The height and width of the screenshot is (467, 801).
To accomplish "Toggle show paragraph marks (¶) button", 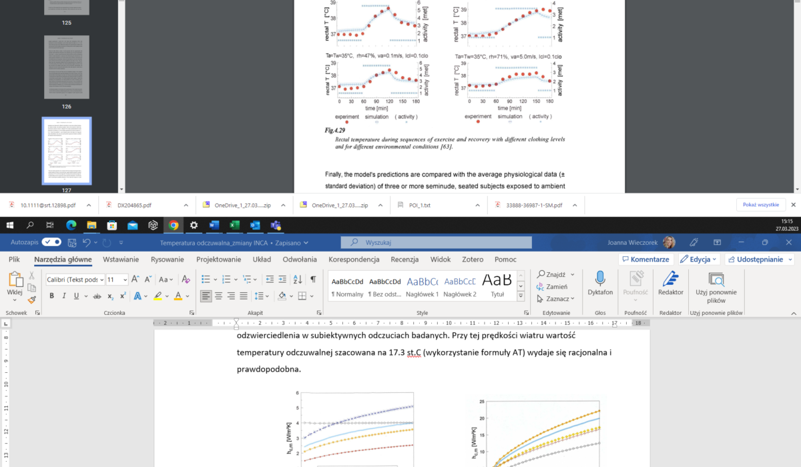I will (313, 279).
